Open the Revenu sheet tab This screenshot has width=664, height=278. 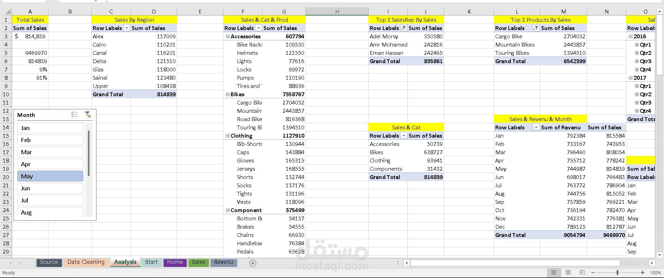pos(224,262)
